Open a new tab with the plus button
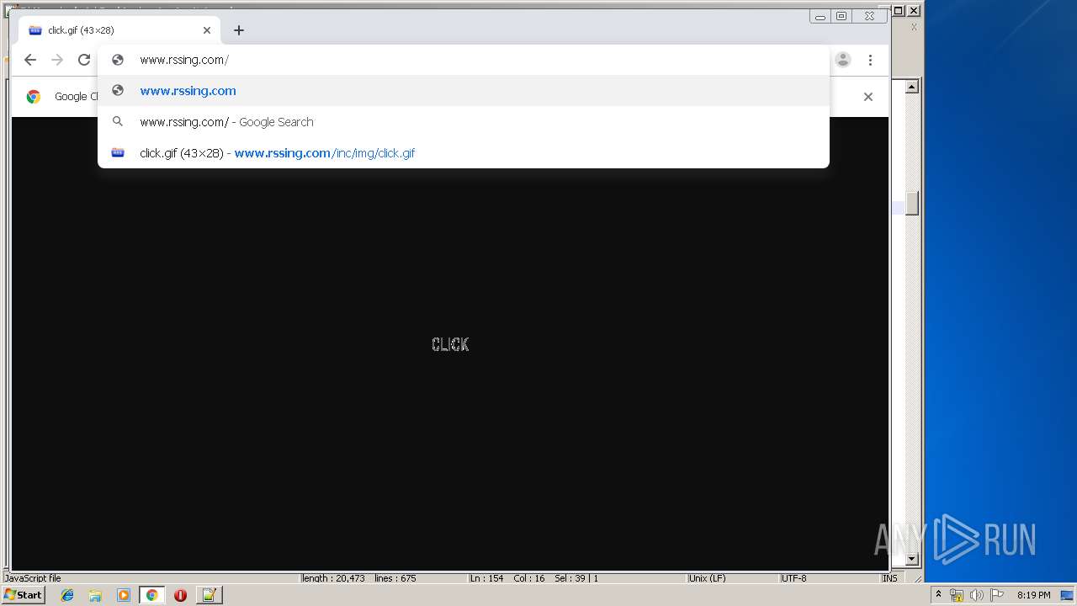Screen dimensions: 1077x606 coord(239,30)
